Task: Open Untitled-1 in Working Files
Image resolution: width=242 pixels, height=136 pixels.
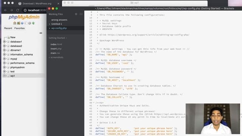Action: (x=57, y=24)
